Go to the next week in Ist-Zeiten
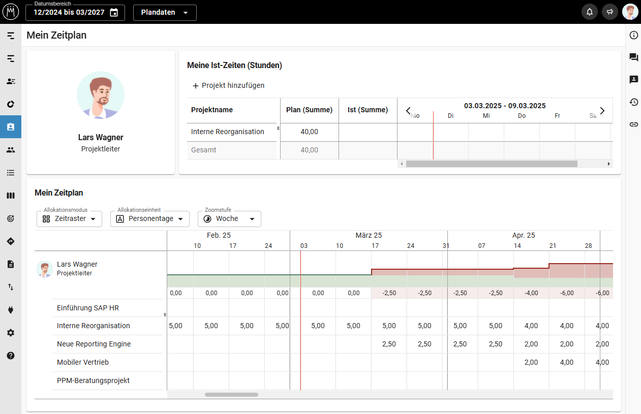 click(602, 110)
